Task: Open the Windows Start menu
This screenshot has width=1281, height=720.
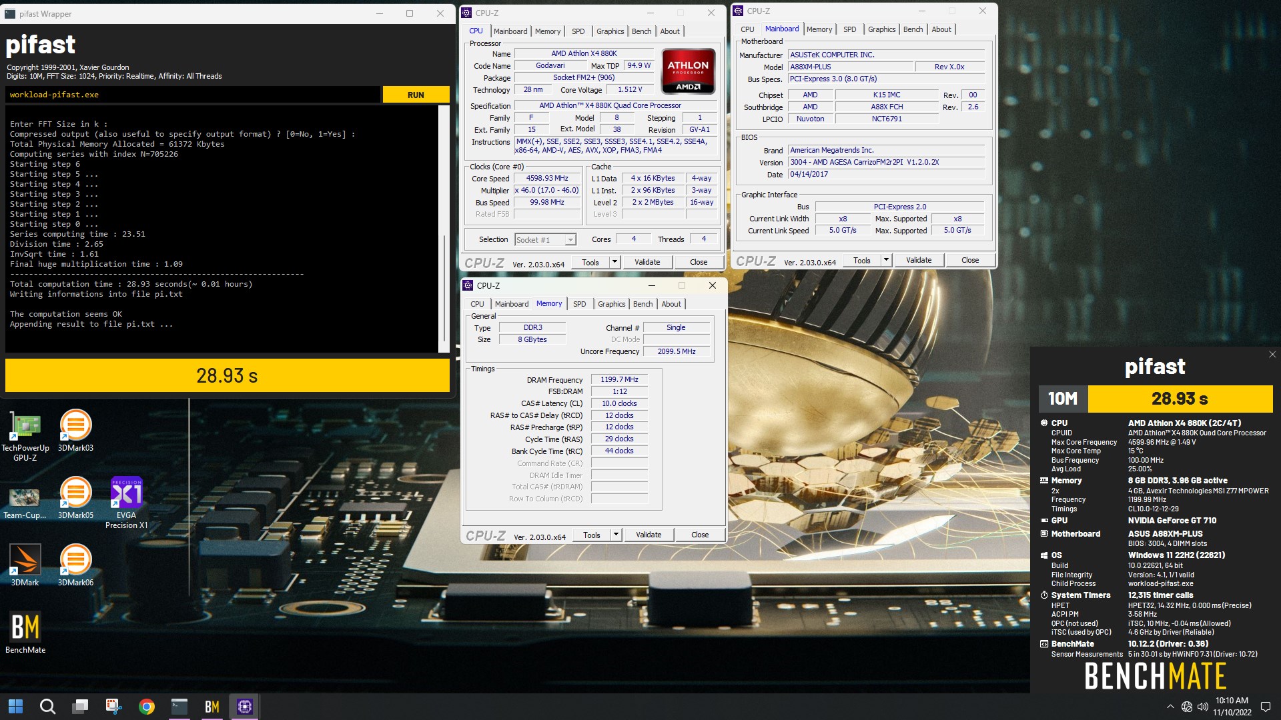Action: [x=15, y=706]
